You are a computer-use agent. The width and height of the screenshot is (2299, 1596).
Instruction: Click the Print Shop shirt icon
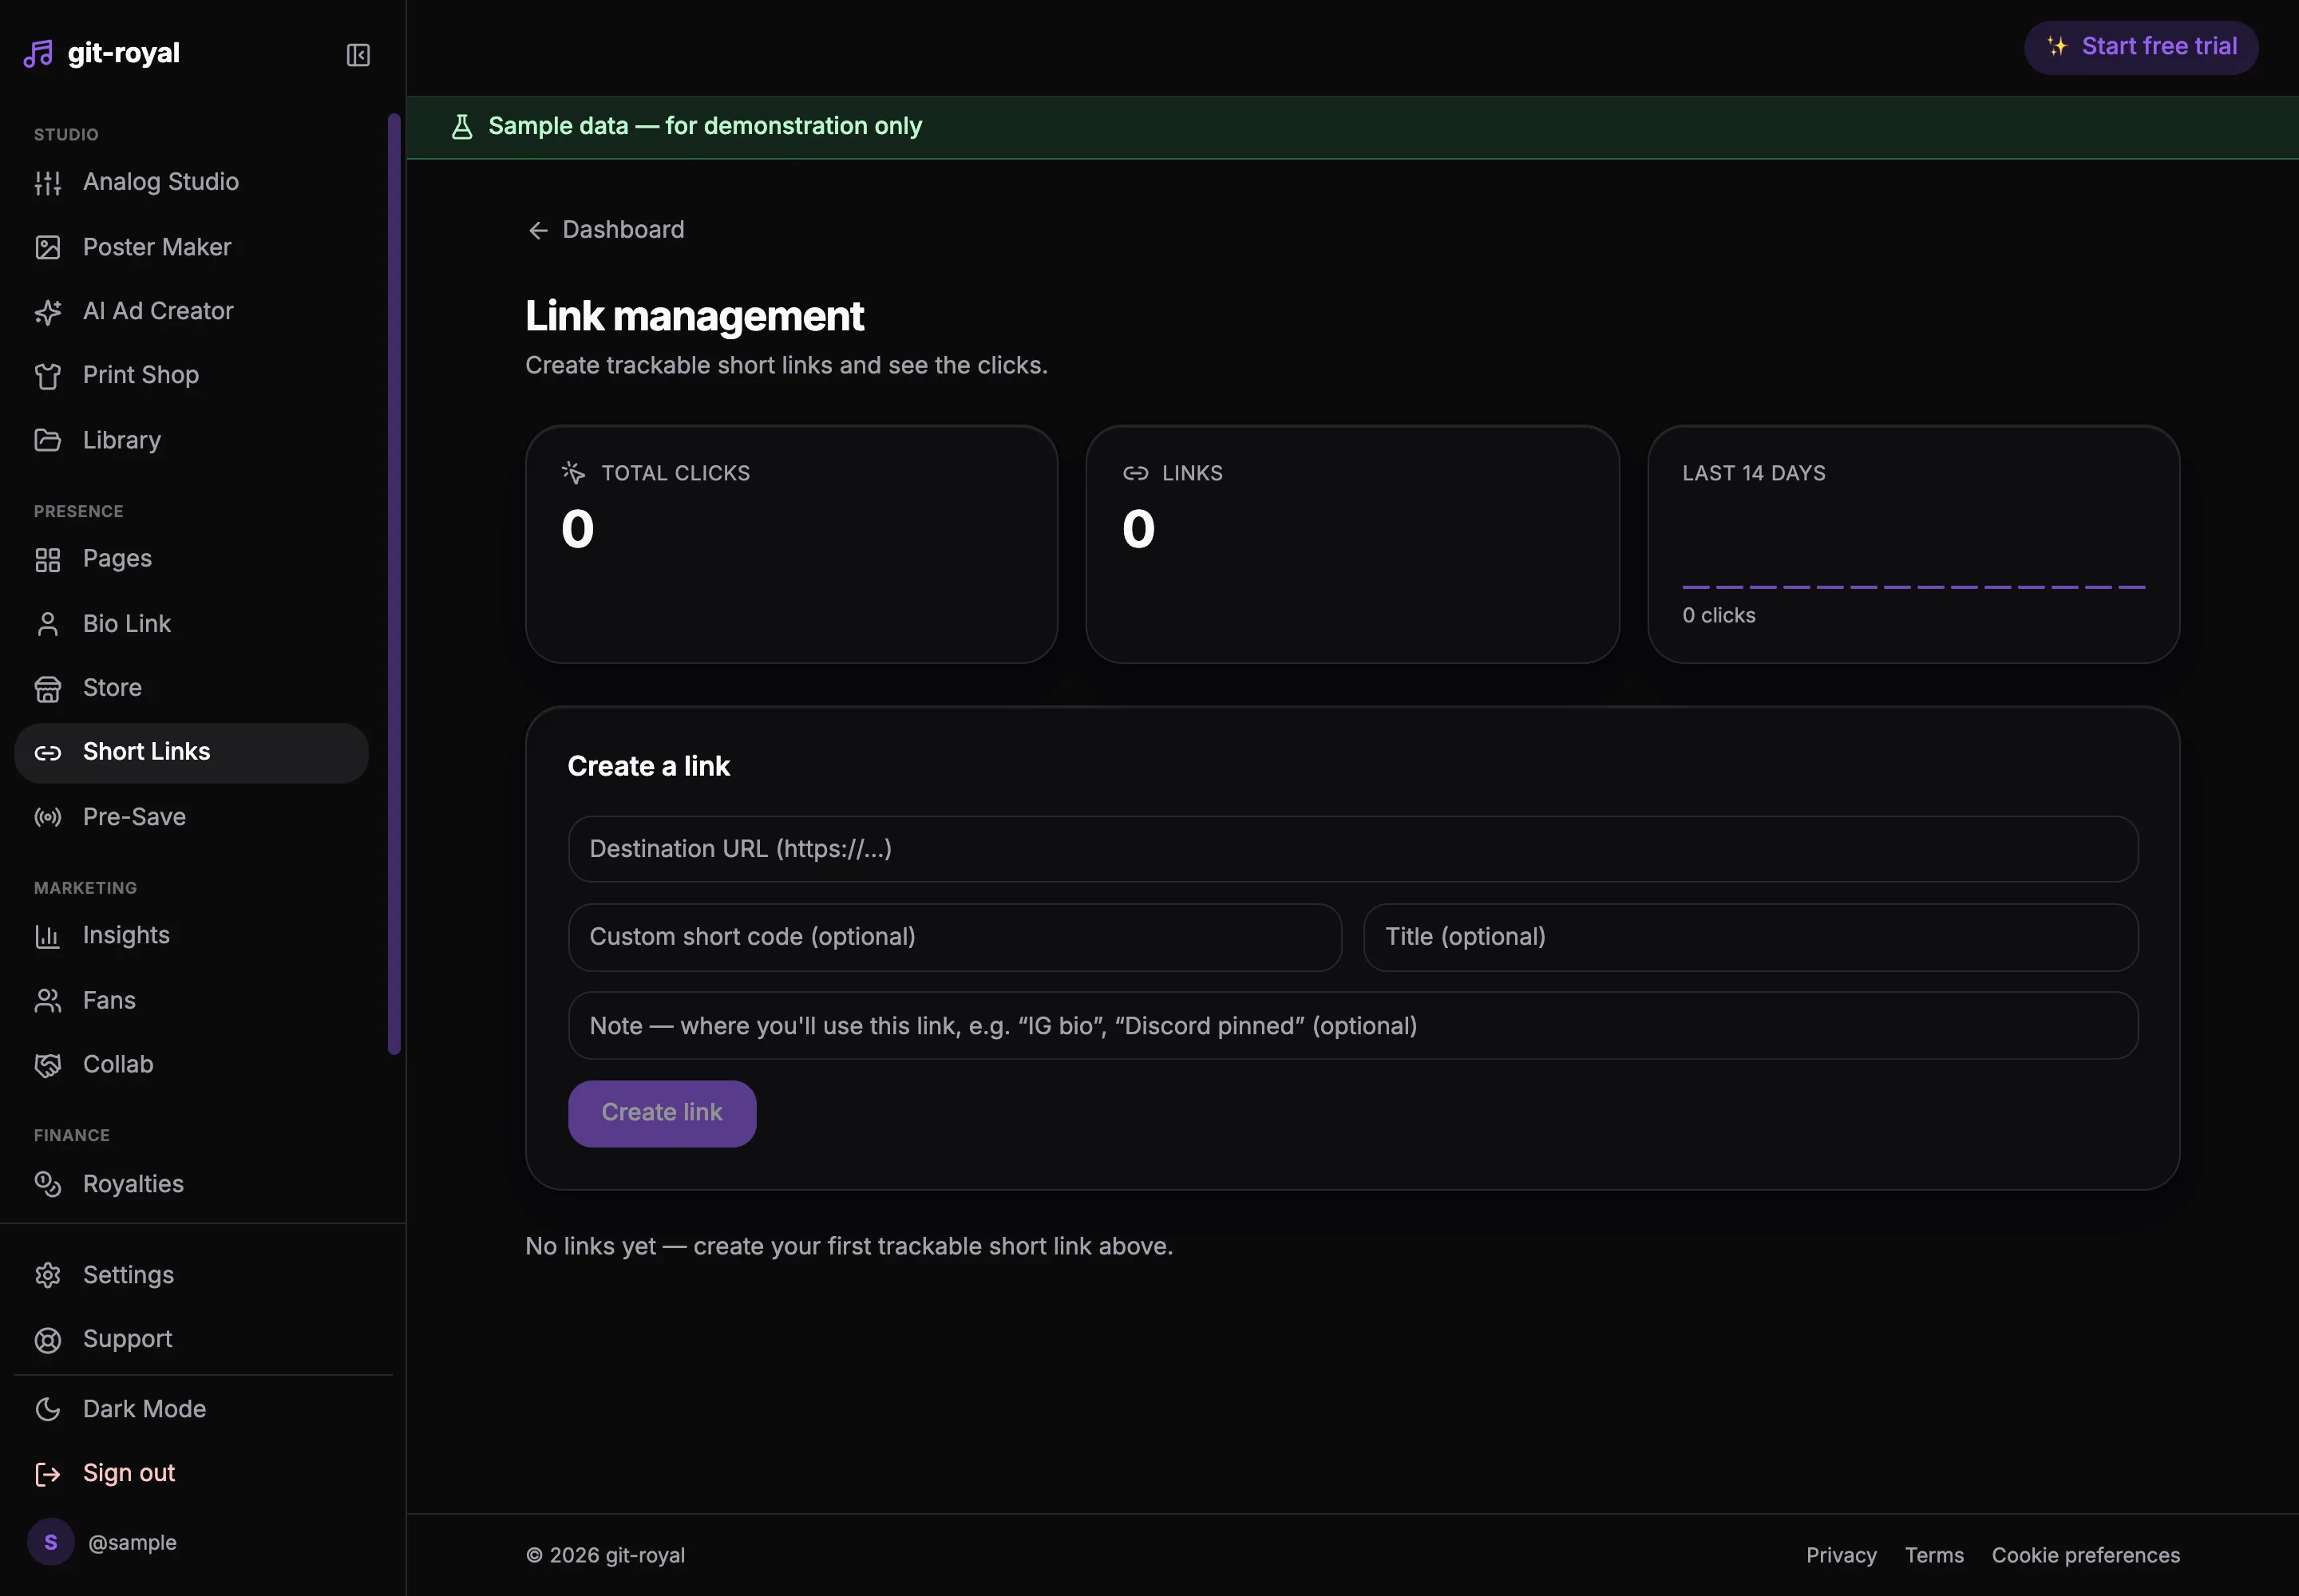point(48,376)
